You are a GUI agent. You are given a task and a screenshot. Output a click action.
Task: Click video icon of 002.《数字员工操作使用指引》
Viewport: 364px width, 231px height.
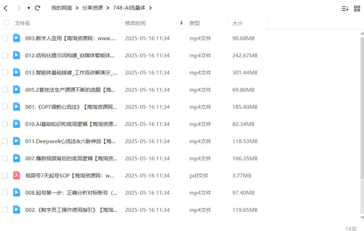click(x=16, y=210)
